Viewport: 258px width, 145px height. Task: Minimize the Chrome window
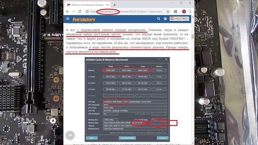(x=173, y=3)
